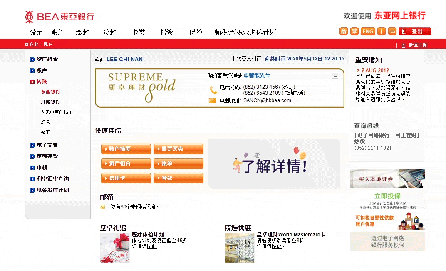
Task: Click the hotline number (852) 2211 1321
Action: (373, 148)
